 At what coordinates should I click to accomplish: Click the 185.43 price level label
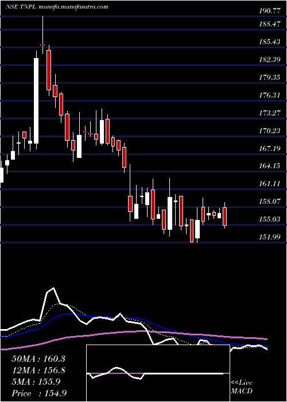tap(270, 42)
